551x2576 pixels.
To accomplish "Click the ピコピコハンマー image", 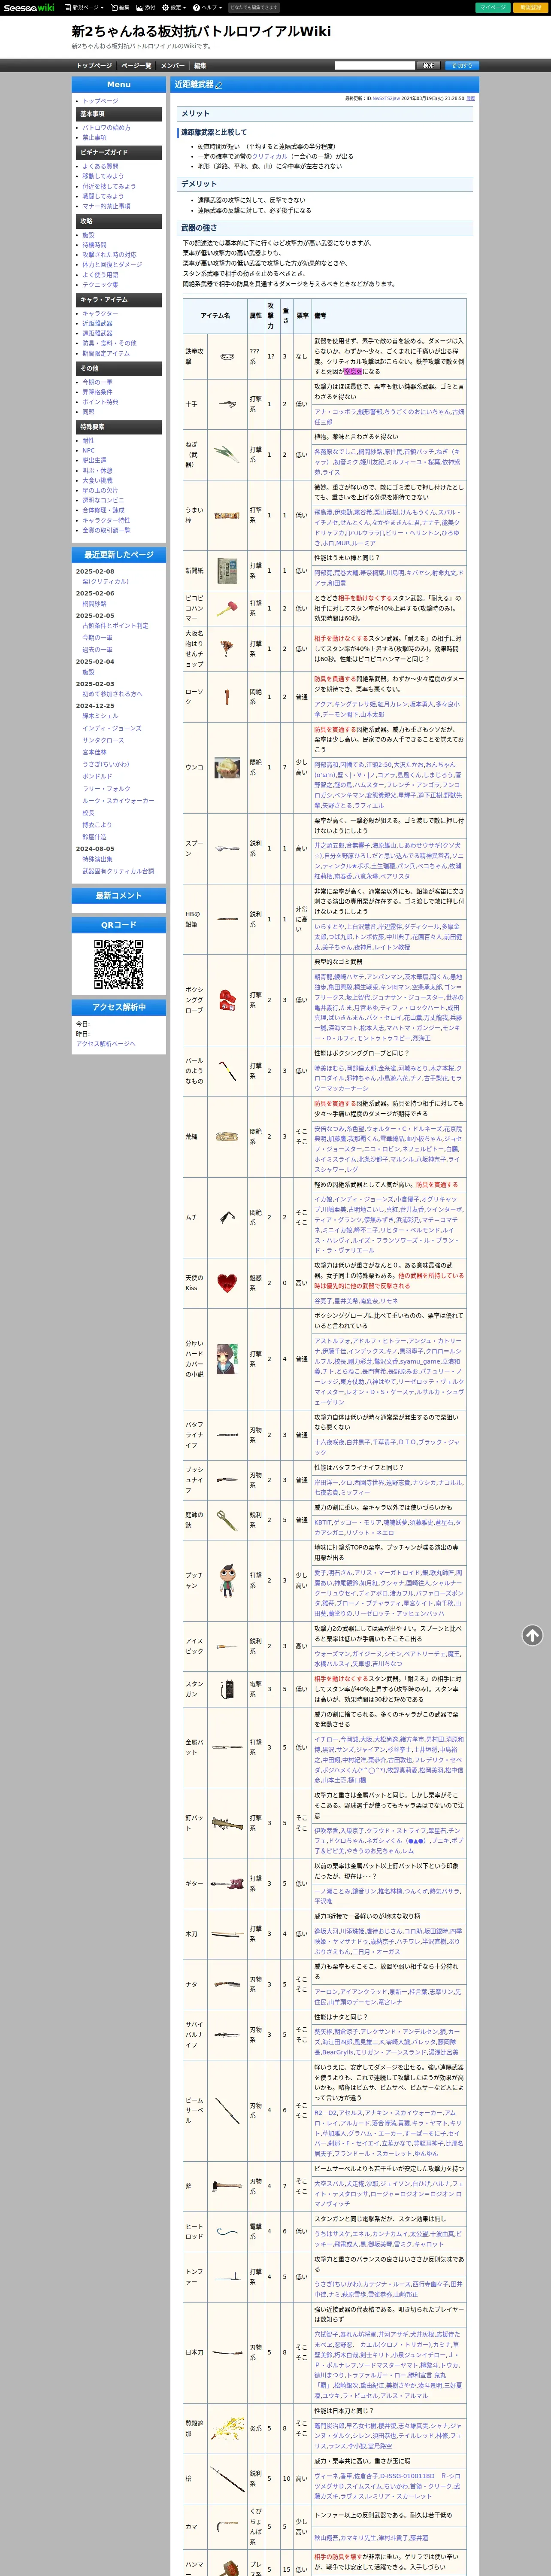I will [x=227, y=608].
